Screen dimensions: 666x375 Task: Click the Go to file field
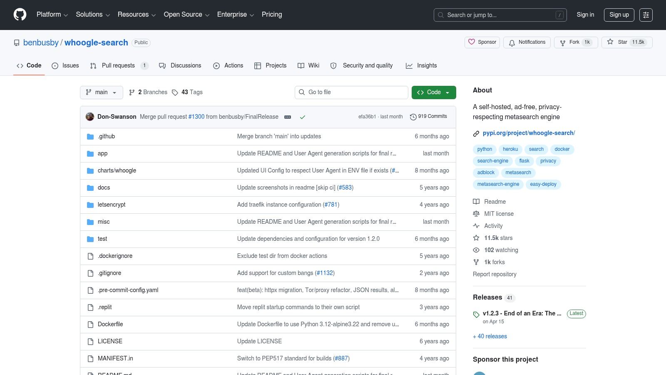tap(351, 92)
